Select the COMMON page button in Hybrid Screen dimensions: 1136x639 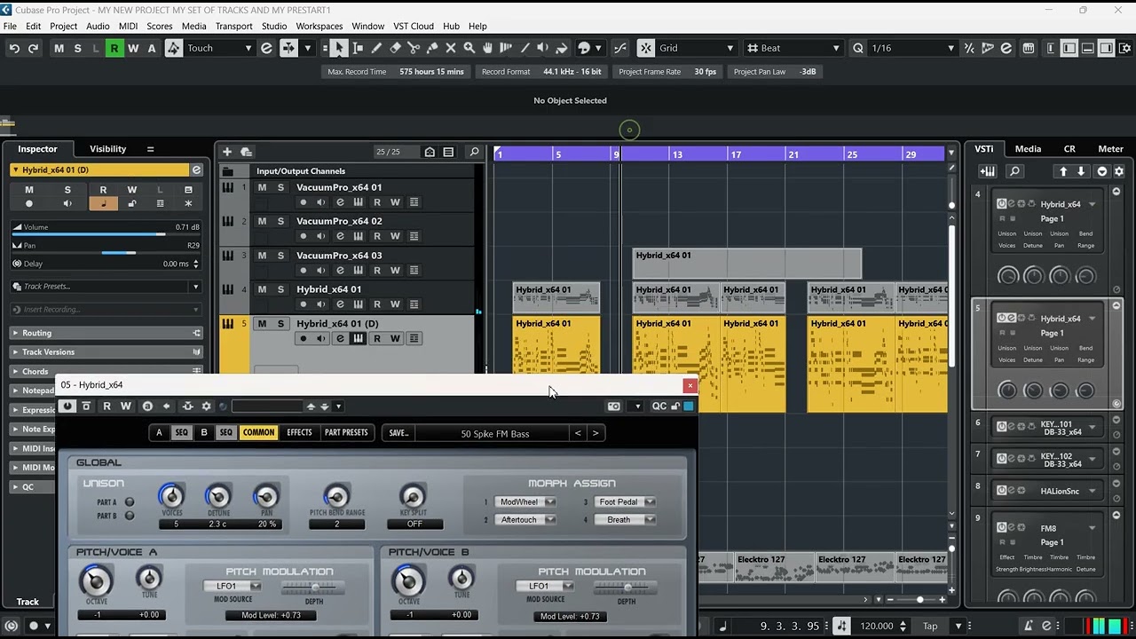click(258, 433)
